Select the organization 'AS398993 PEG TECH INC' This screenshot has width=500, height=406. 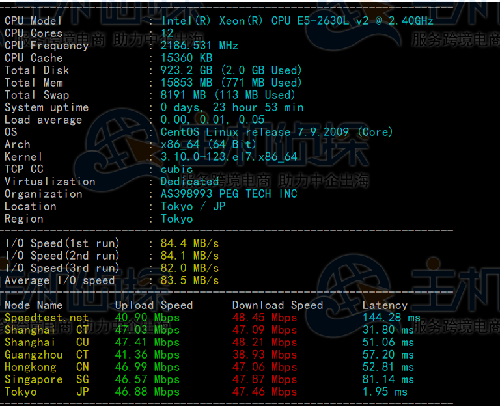click(229, 194)
